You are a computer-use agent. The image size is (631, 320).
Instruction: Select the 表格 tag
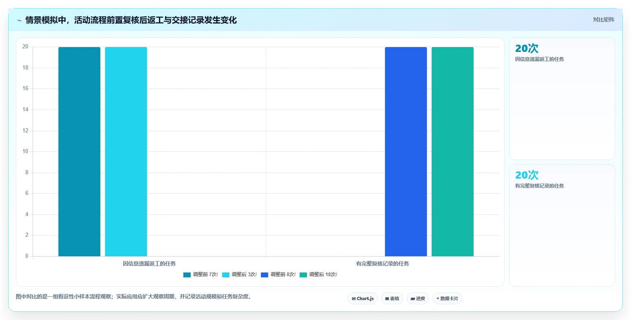point(392,298)
